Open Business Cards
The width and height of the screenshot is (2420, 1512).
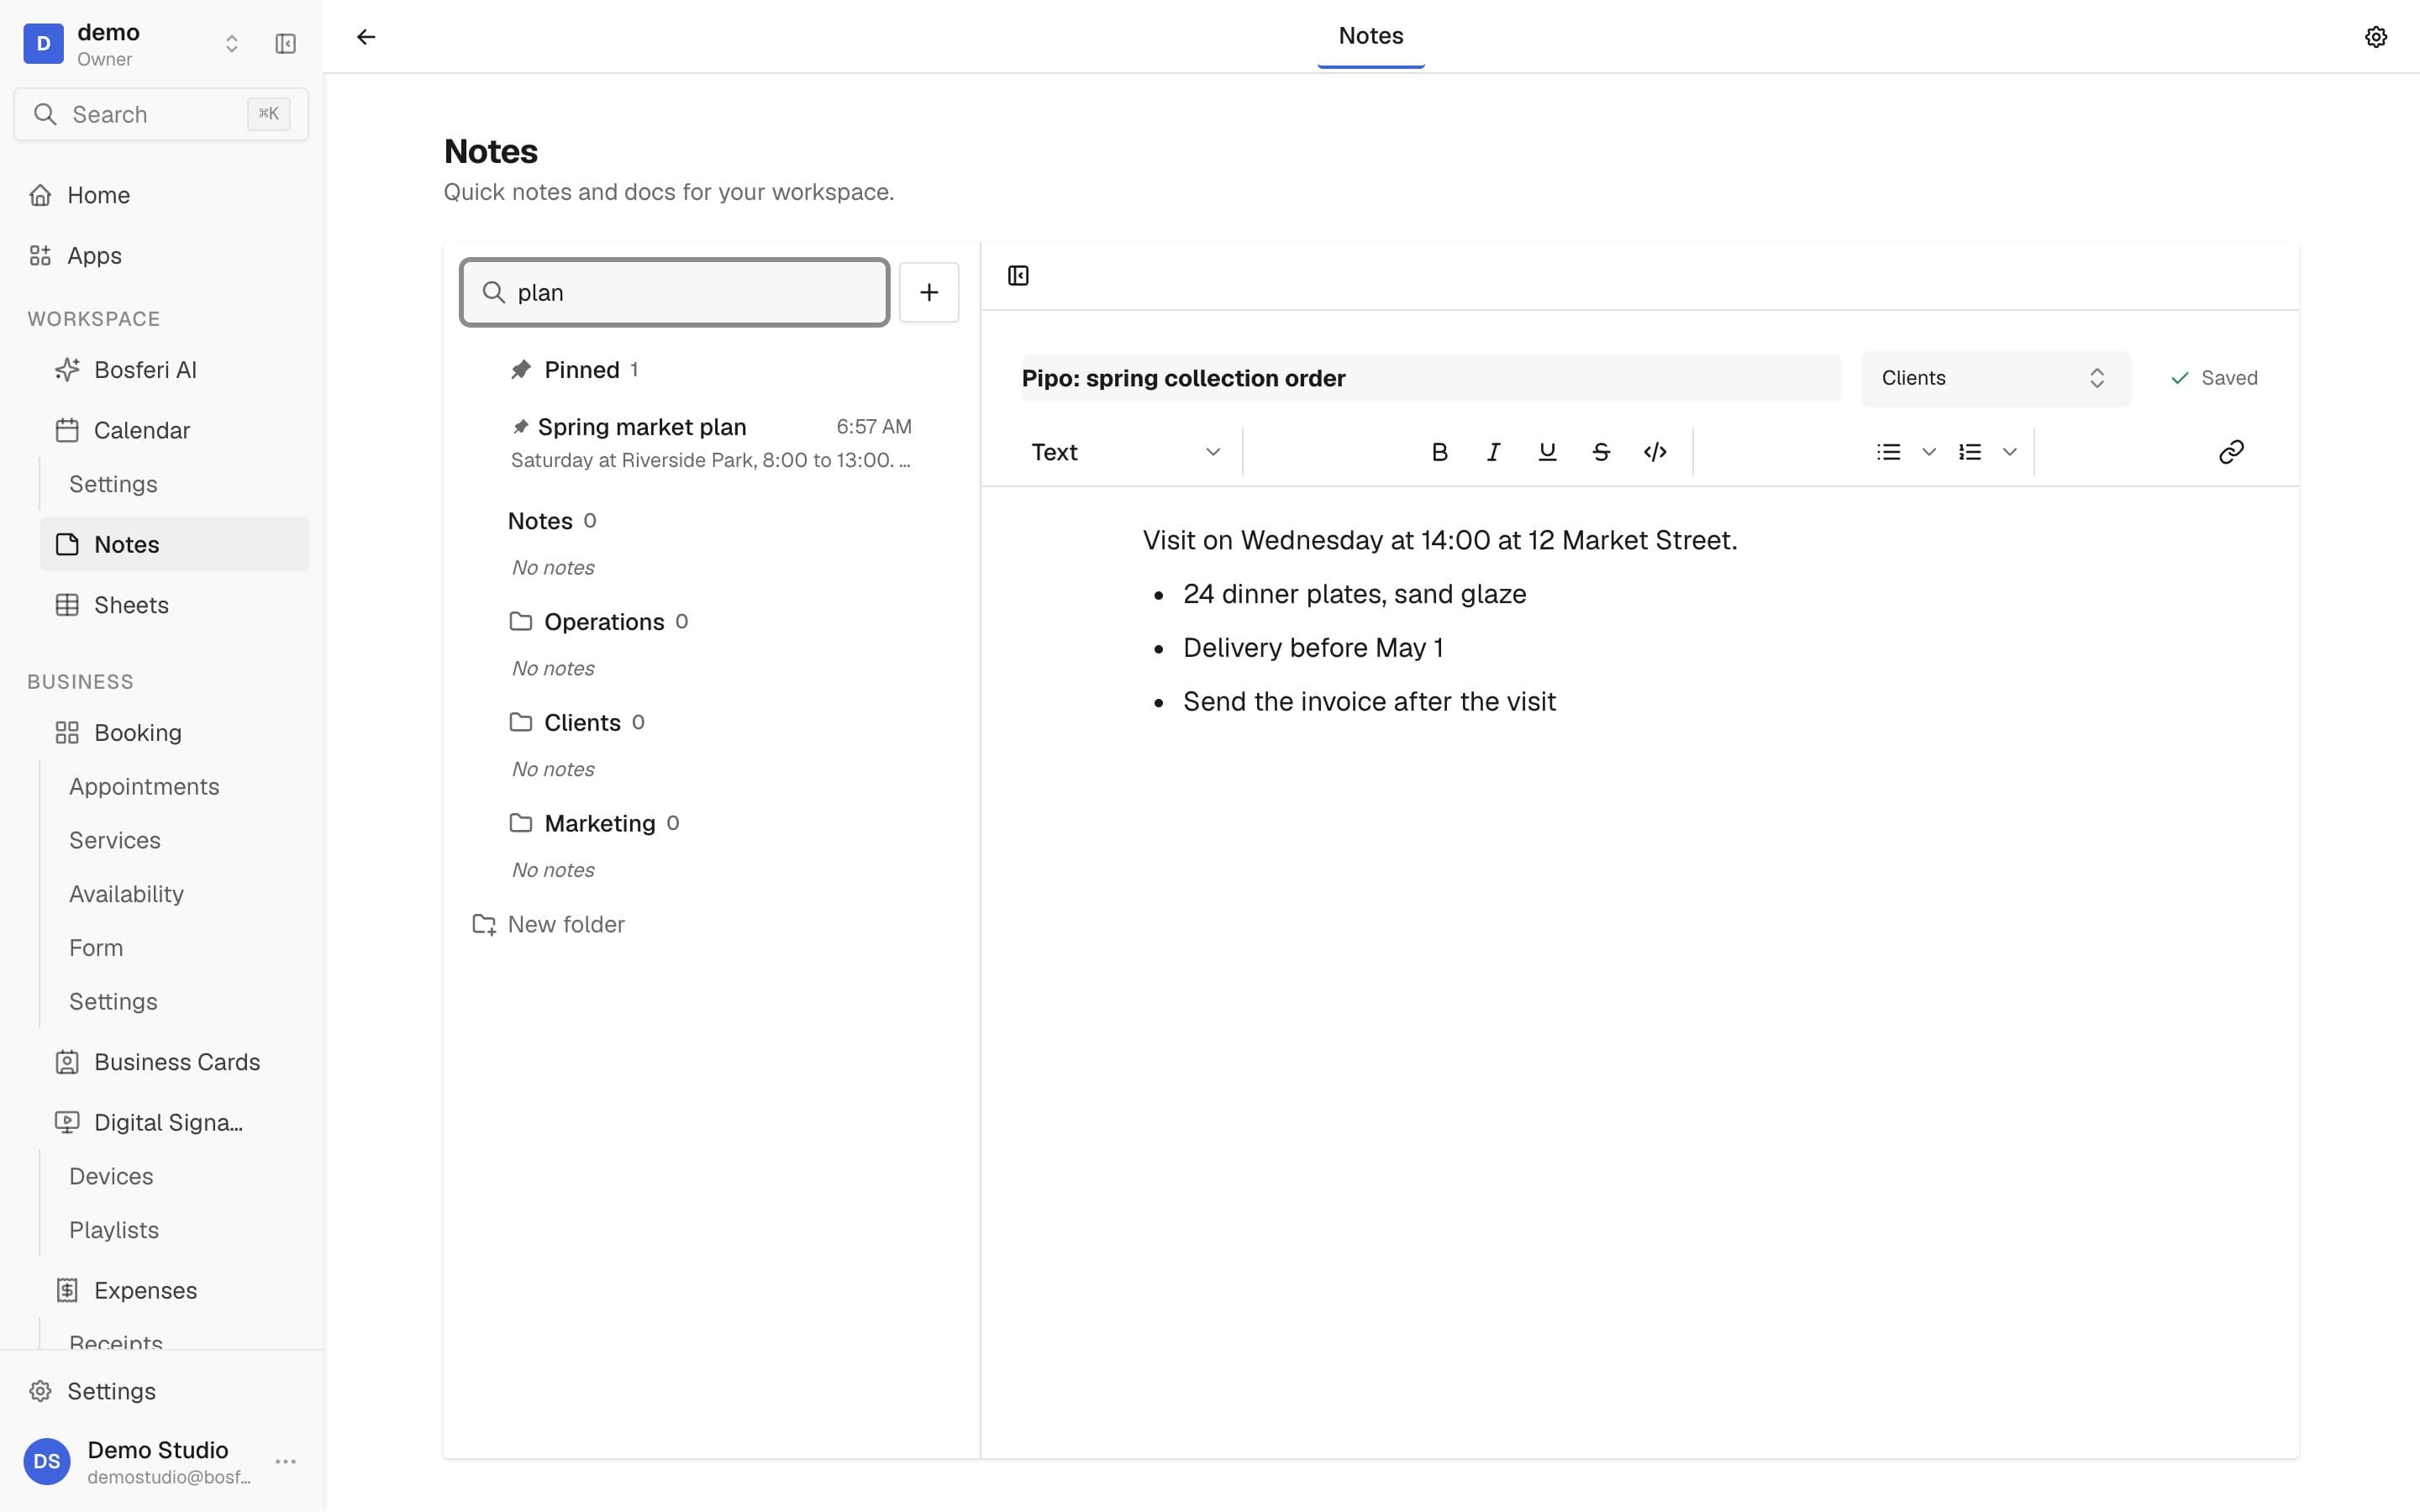174,1062
